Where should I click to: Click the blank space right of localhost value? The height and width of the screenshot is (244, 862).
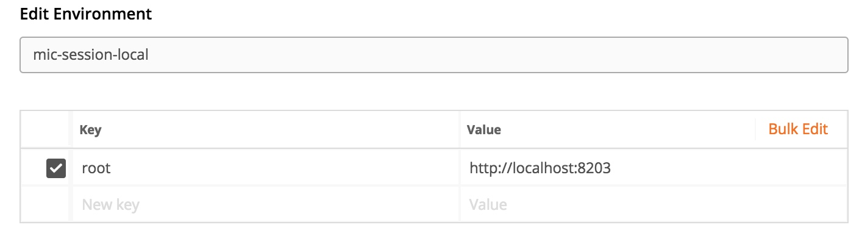pos(728,168)
